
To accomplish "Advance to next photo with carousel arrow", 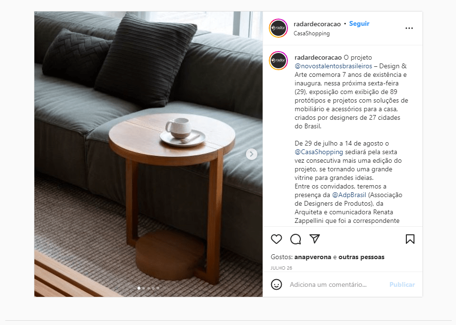I will [x=252, y=154].
